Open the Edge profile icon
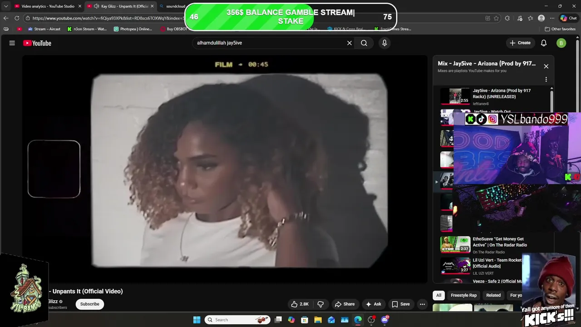The height and width of the screenshot is (327, 581). [x=541, y=18]
